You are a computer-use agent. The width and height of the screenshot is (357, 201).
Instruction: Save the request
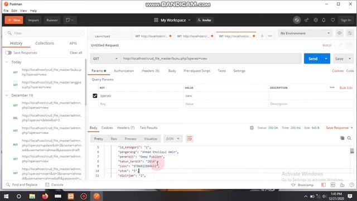[339, 59]
